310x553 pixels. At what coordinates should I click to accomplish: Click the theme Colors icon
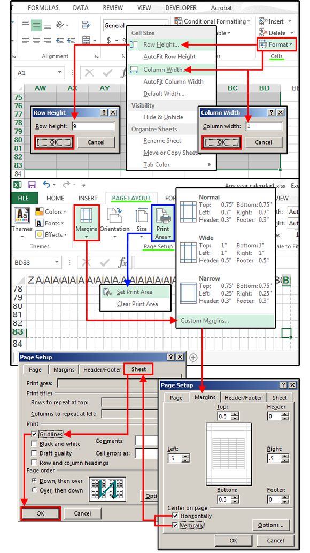point(39,211)
